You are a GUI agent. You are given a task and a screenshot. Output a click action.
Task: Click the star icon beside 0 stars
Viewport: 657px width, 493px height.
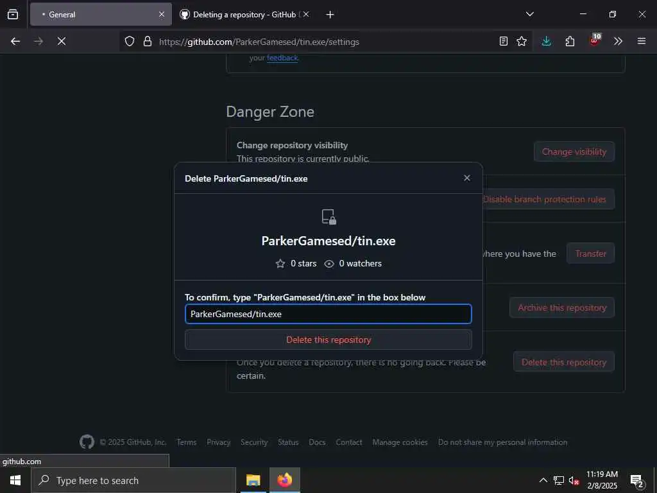click(x=280, y=264)
